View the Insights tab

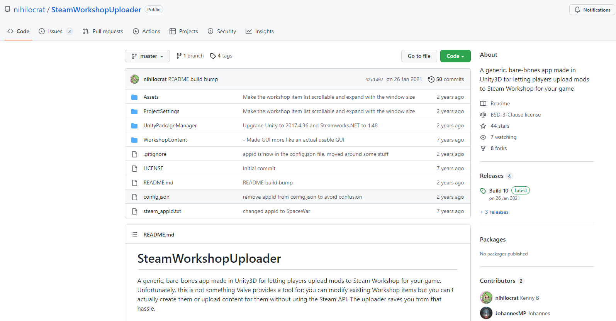(x=260, y=31)
